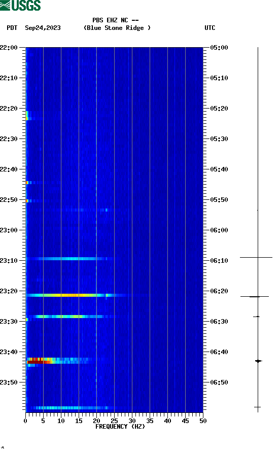The image size is (280, 453).
Task: Click the 22:50 PDT time label
Action: click(x=9, y=200)
